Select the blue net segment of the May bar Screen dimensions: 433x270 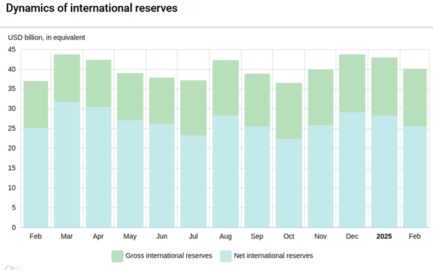coord(130,173)
